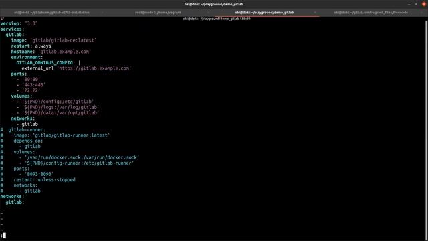
Task: Click the vim command prompt colon
Action: point(1,236)
